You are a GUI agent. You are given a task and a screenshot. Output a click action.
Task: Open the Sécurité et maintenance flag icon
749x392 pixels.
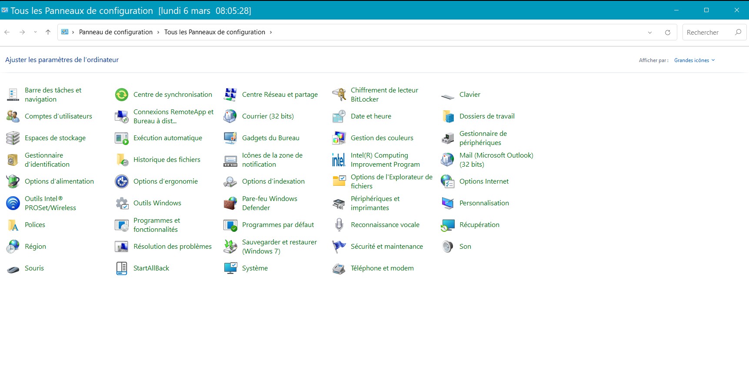[339, 247]
